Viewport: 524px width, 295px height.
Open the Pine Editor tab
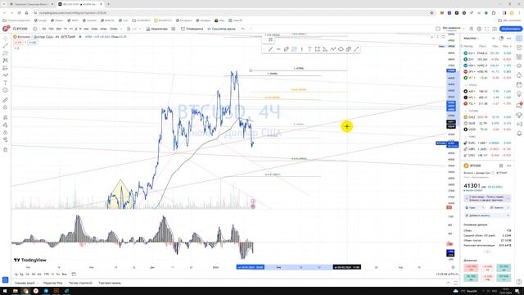point(52,283)
